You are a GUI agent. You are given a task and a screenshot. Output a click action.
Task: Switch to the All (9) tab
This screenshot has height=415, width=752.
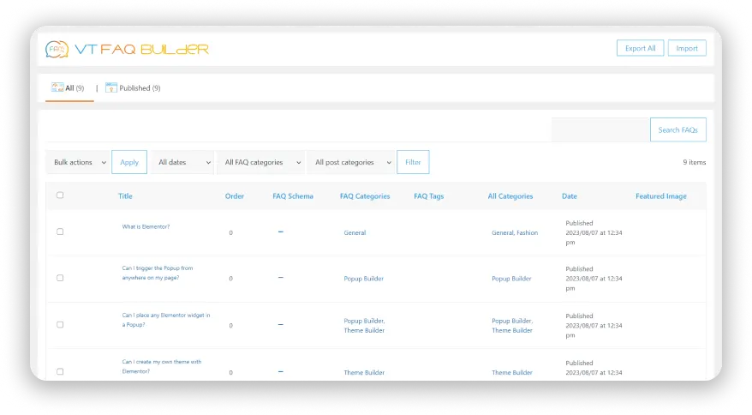click(x=75, y=88)
